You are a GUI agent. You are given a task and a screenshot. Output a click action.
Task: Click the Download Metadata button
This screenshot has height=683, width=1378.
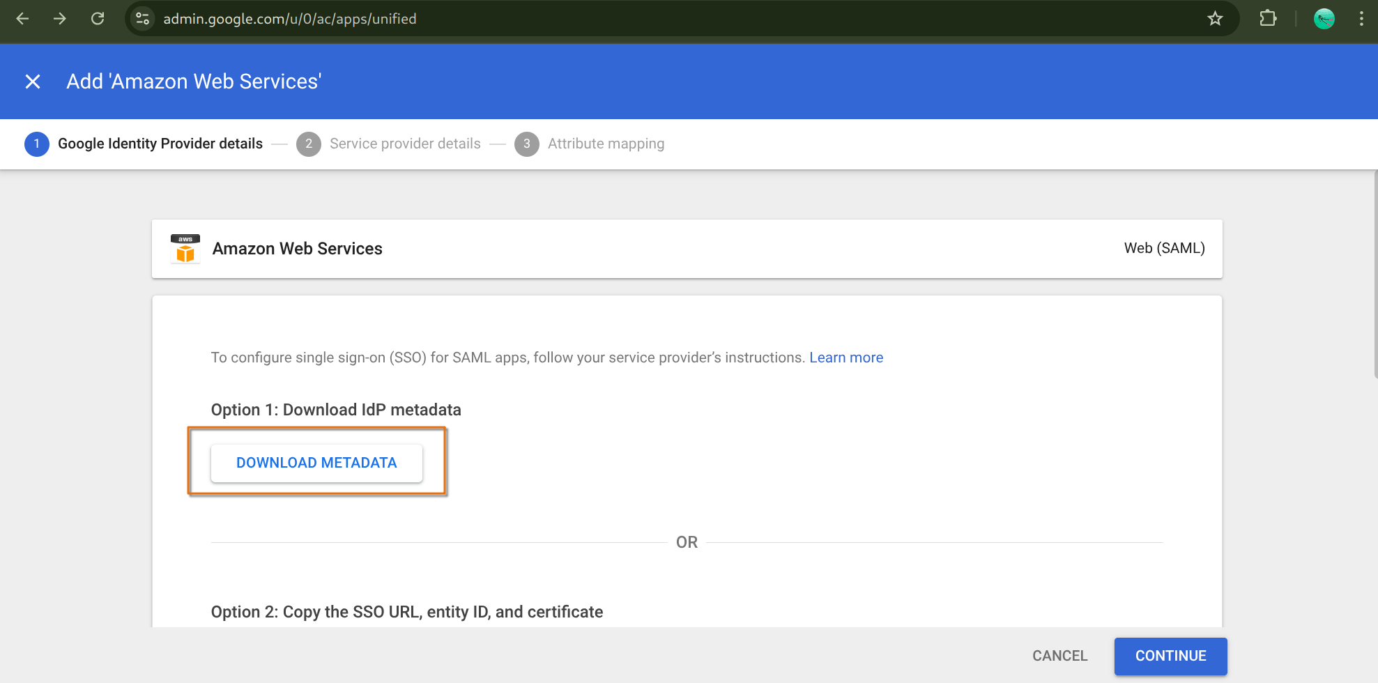[316, 463]
